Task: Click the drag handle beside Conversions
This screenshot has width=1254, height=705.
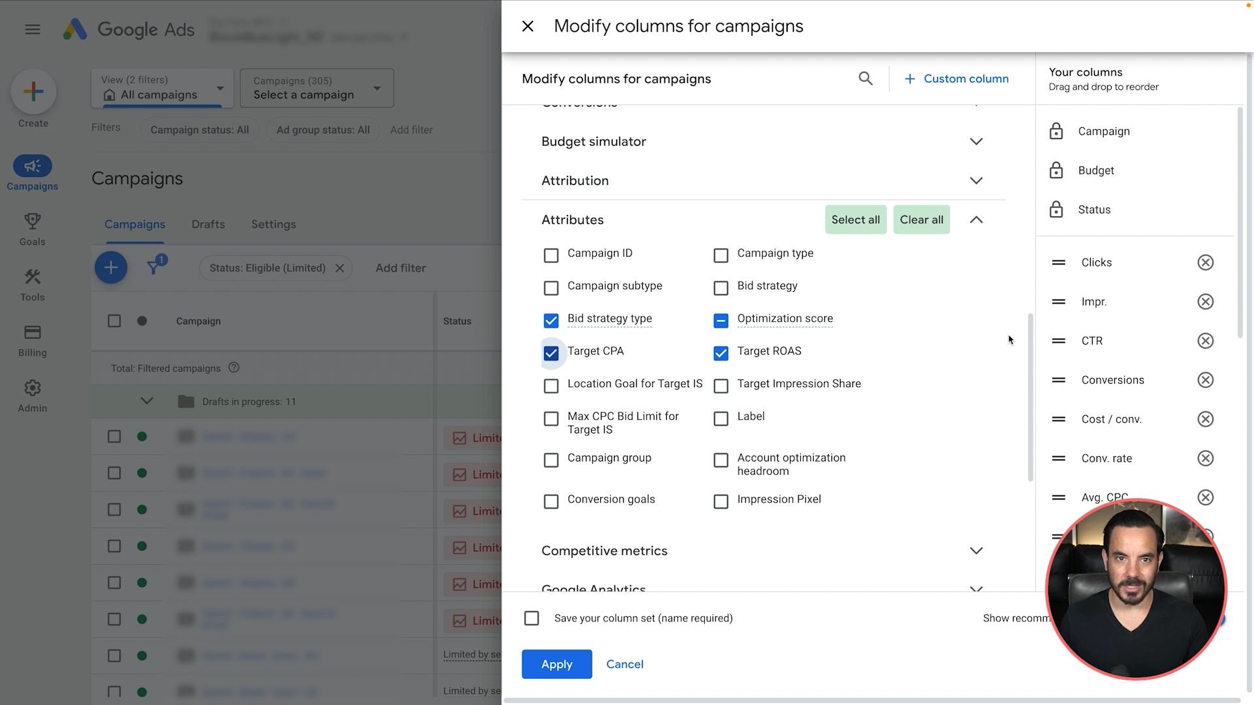Action: pyautogui.click(x=1059, y=380)
